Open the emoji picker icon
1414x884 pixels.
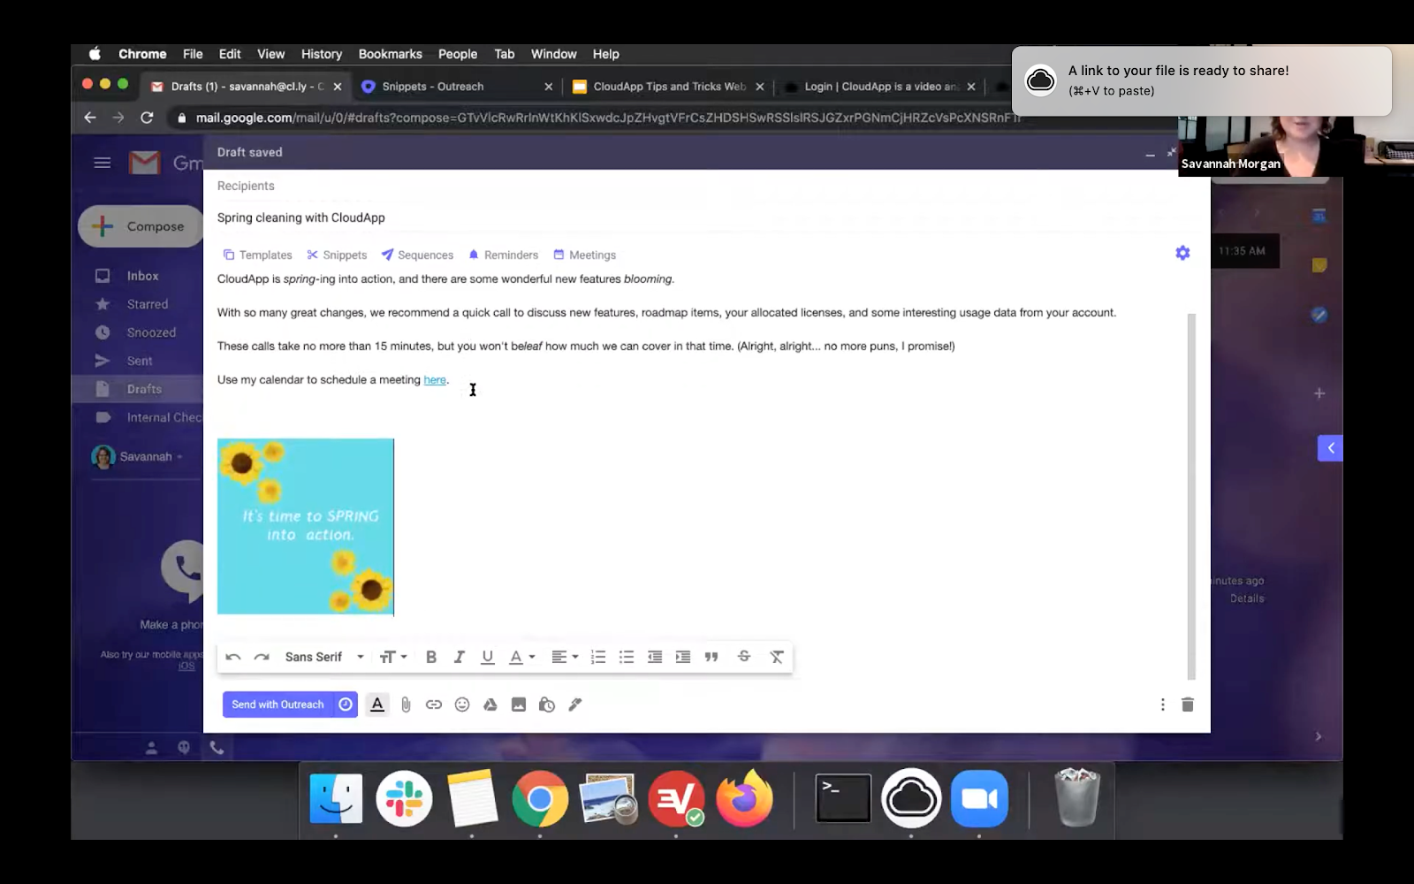(462, 705)
